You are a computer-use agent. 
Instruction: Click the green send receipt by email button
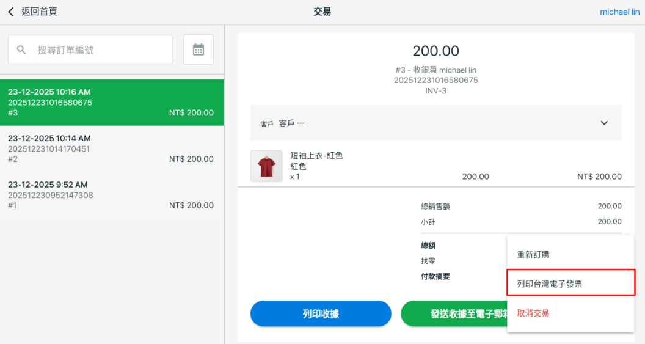coord(453,314)
